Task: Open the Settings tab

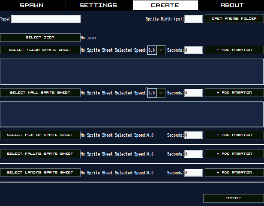Action: [x=98, y=5]
